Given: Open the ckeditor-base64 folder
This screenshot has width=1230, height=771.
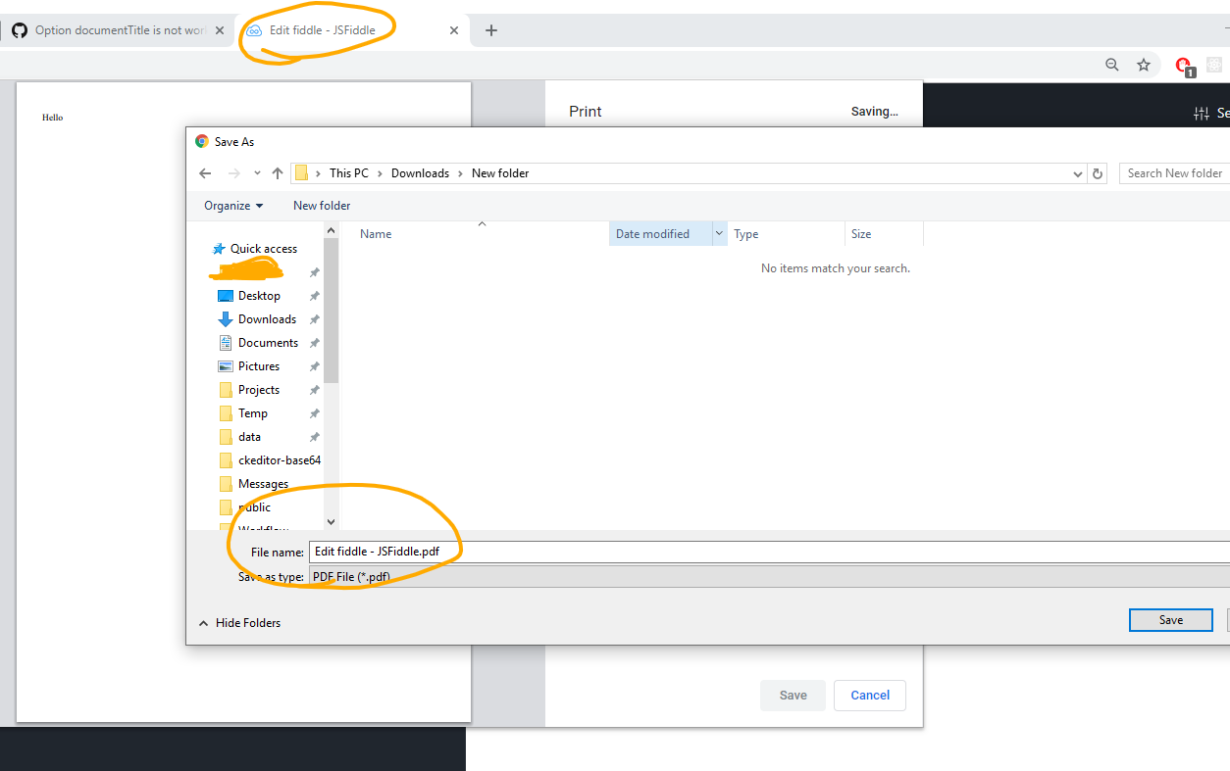Looking at the screenshot, I should coord(278,459).
